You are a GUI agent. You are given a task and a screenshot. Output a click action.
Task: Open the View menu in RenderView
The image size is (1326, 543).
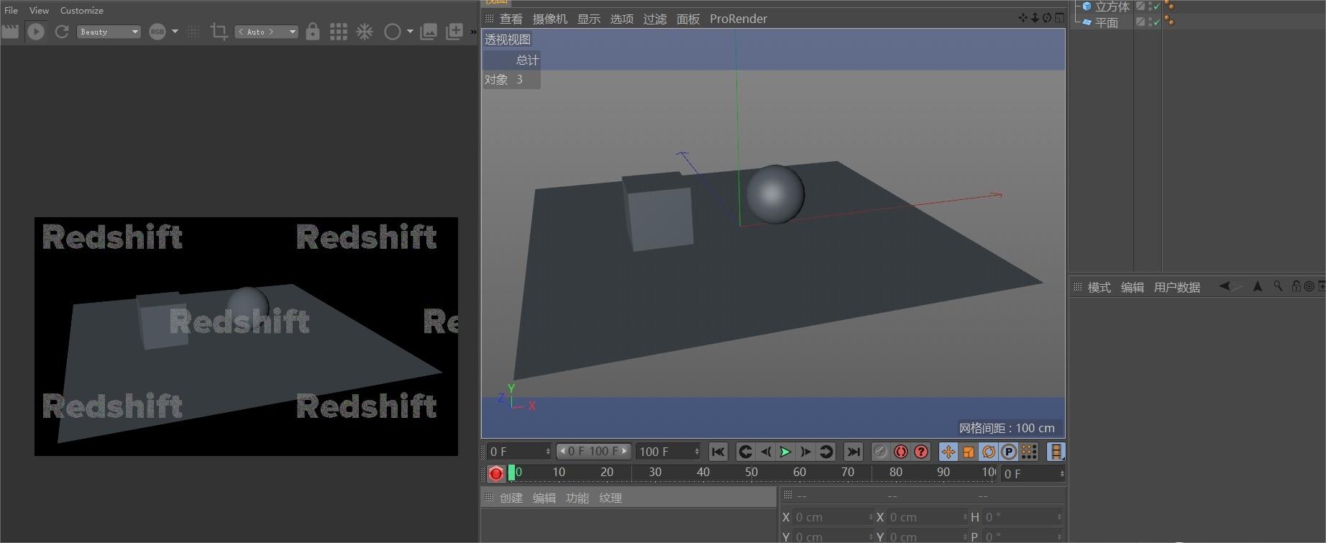pos(39,10)
